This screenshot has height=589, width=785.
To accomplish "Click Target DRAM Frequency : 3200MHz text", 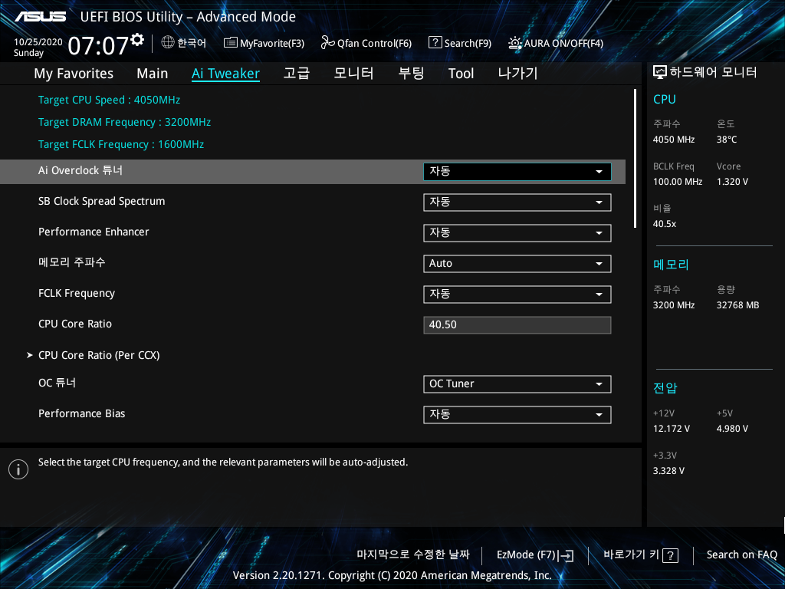I will coord(125,122).
